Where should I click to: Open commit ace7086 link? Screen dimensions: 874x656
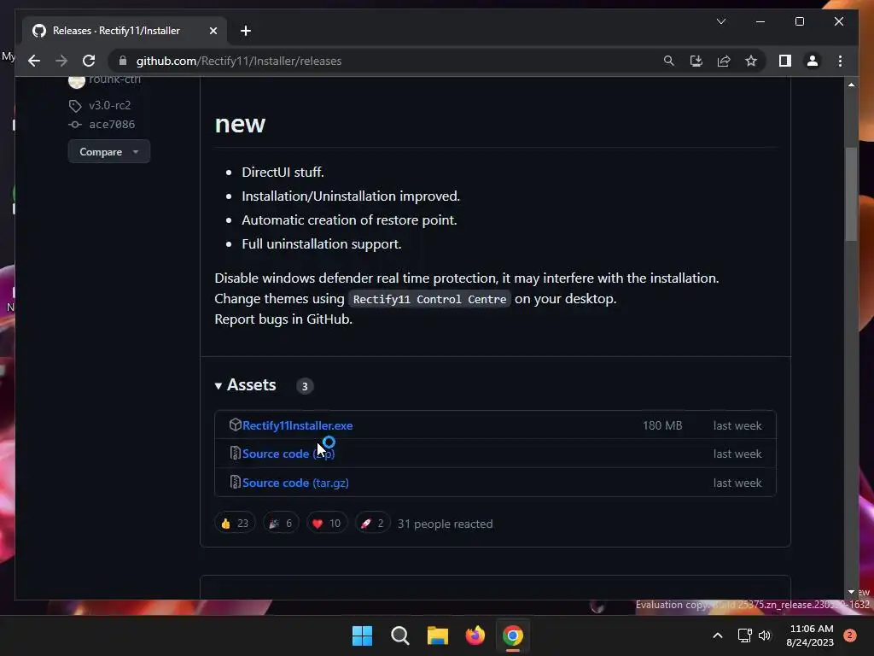[112, 125]
